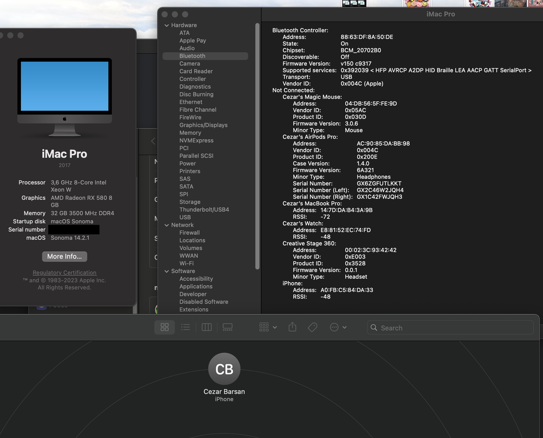Viewport: 543px width, 438px height.
Task: Select Storage in the sidebar
Action: click(x=190, y=202)
